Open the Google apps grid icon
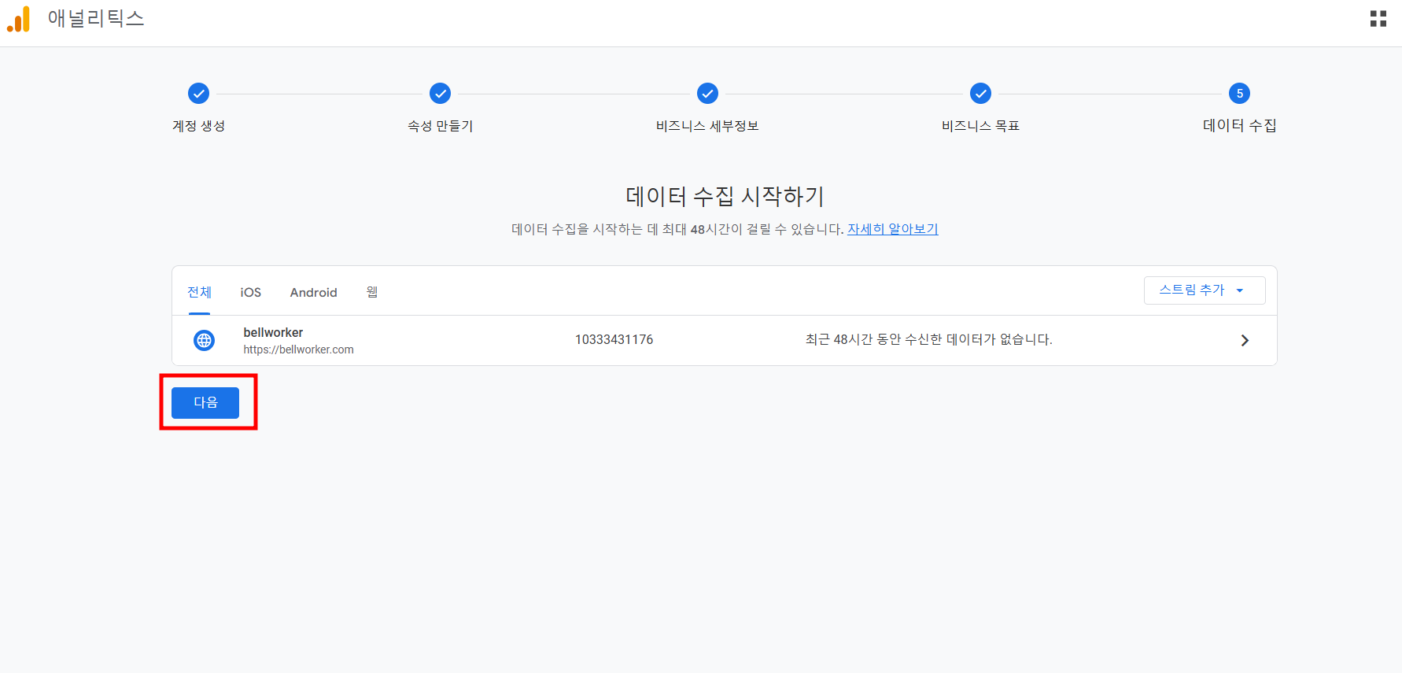This screenshot has height=673, width=1402. tap(1378, 19)
